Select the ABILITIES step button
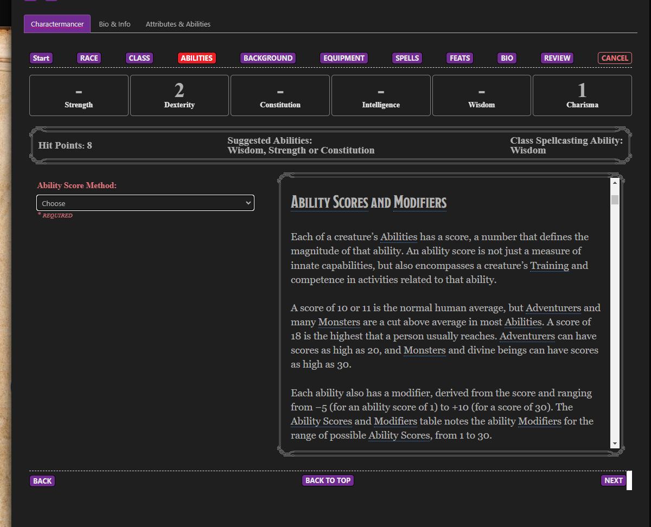Image resolution: width=651 pixels, height=527 pixels. [x=196, y=58]
